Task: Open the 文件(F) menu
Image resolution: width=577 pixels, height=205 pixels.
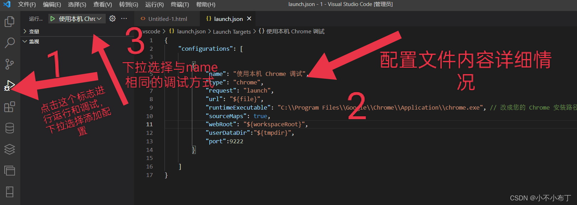Action: coord(27,4)
